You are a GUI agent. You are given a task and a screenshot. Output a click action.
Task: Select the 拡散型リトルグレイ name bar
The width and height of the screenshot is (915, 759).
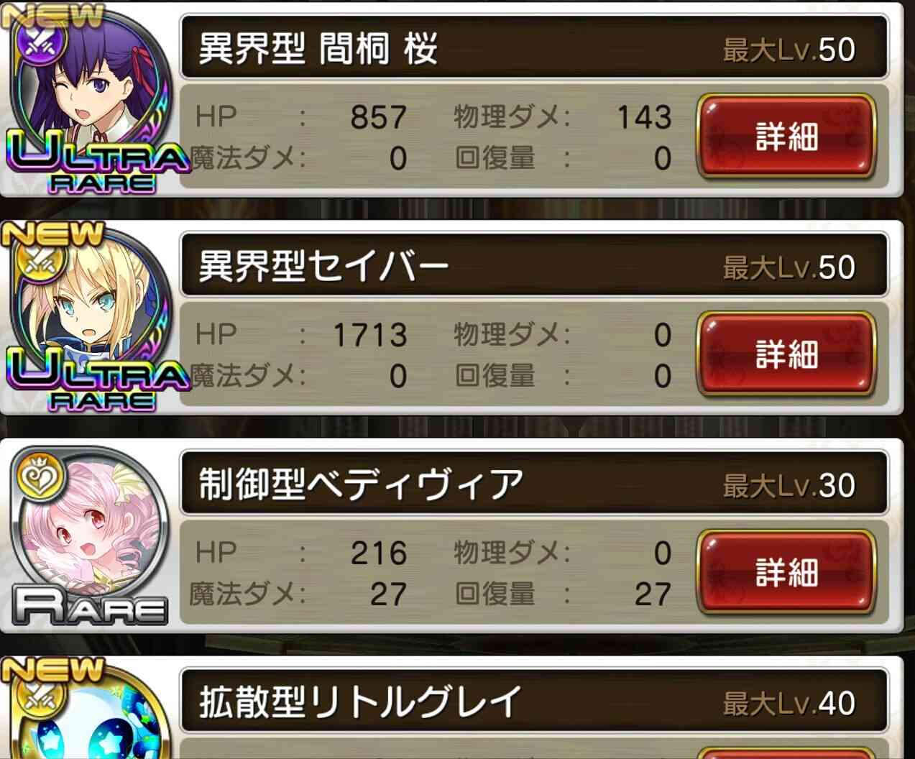pyautogui.click(x=534, y=703)
